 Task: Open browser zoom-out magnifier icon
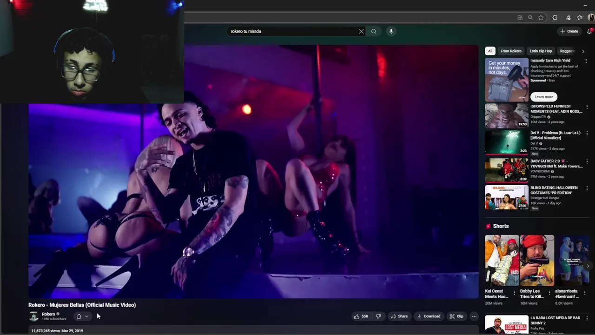click(530, 18)
